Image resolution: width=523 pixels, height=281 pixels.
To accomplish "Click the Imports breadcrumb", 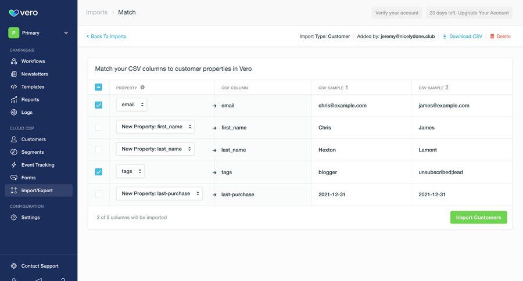I will (x=96, y=12).
